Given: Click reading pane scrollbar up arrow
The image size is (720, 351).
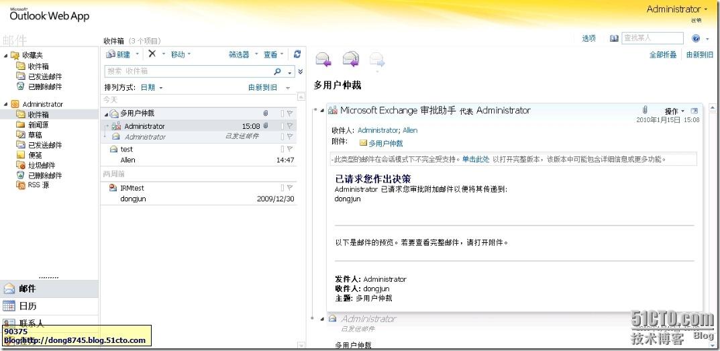Looking at the screenshot, I should coord(712,108).
